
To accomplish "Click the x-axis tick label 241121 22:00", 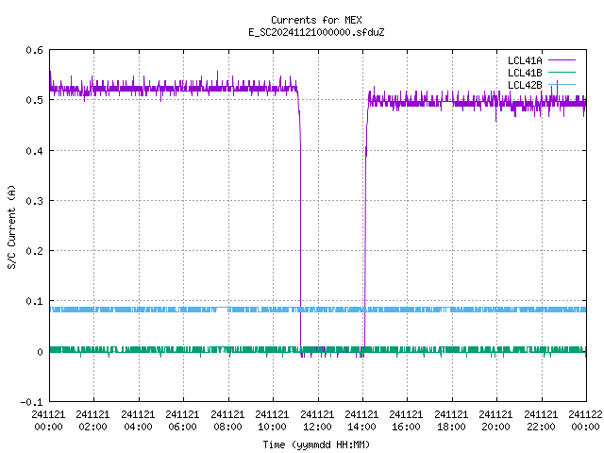I will (541, 421).
